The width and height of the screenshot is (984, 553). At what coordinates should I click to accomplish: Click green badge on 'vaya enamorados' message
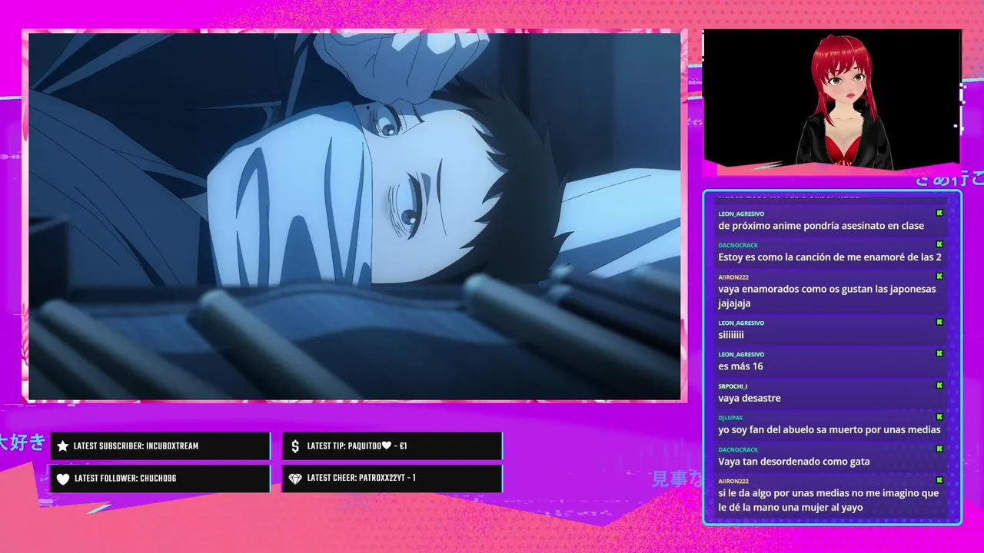click(939, 276)
